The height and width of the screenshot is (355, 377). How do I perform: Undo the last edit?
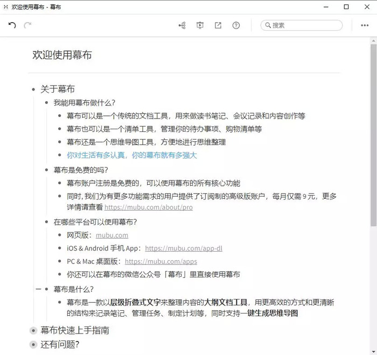12,25
